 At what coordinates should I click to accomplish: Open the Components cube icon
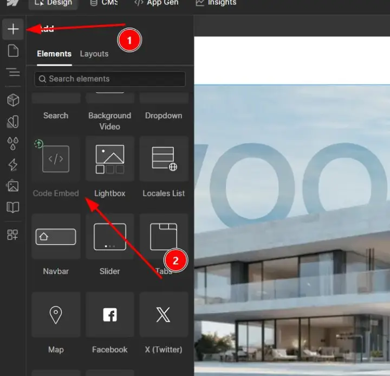(x=13, y=100)
